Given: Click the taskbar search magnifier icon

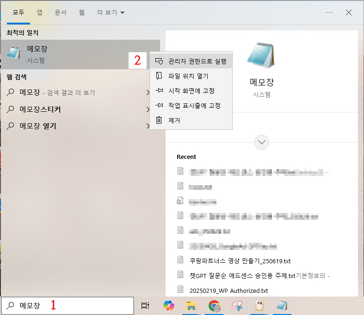Looking at the screenshot, I should coord(11,305).
